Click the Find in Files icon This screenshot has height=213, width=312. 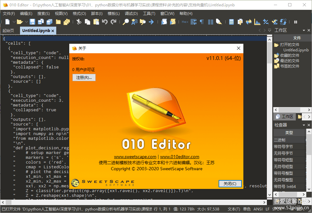coord(143,22)
